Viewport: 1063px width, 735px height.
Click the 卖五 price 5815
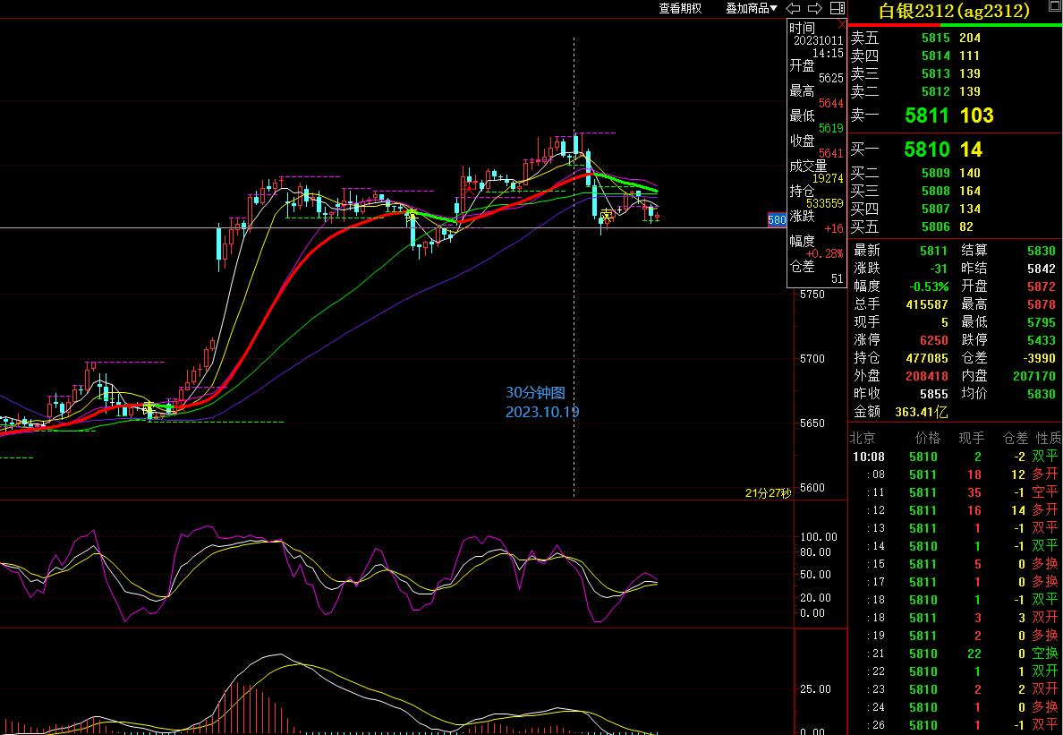(x=936, y=38)
